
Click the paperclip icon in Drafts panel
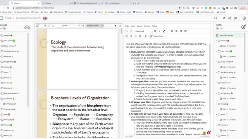(244, 27)
